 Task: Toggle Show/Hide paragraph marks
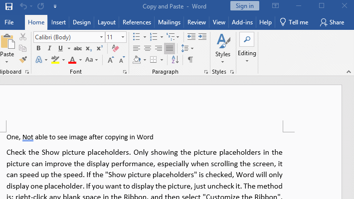(x=190, y=60)
